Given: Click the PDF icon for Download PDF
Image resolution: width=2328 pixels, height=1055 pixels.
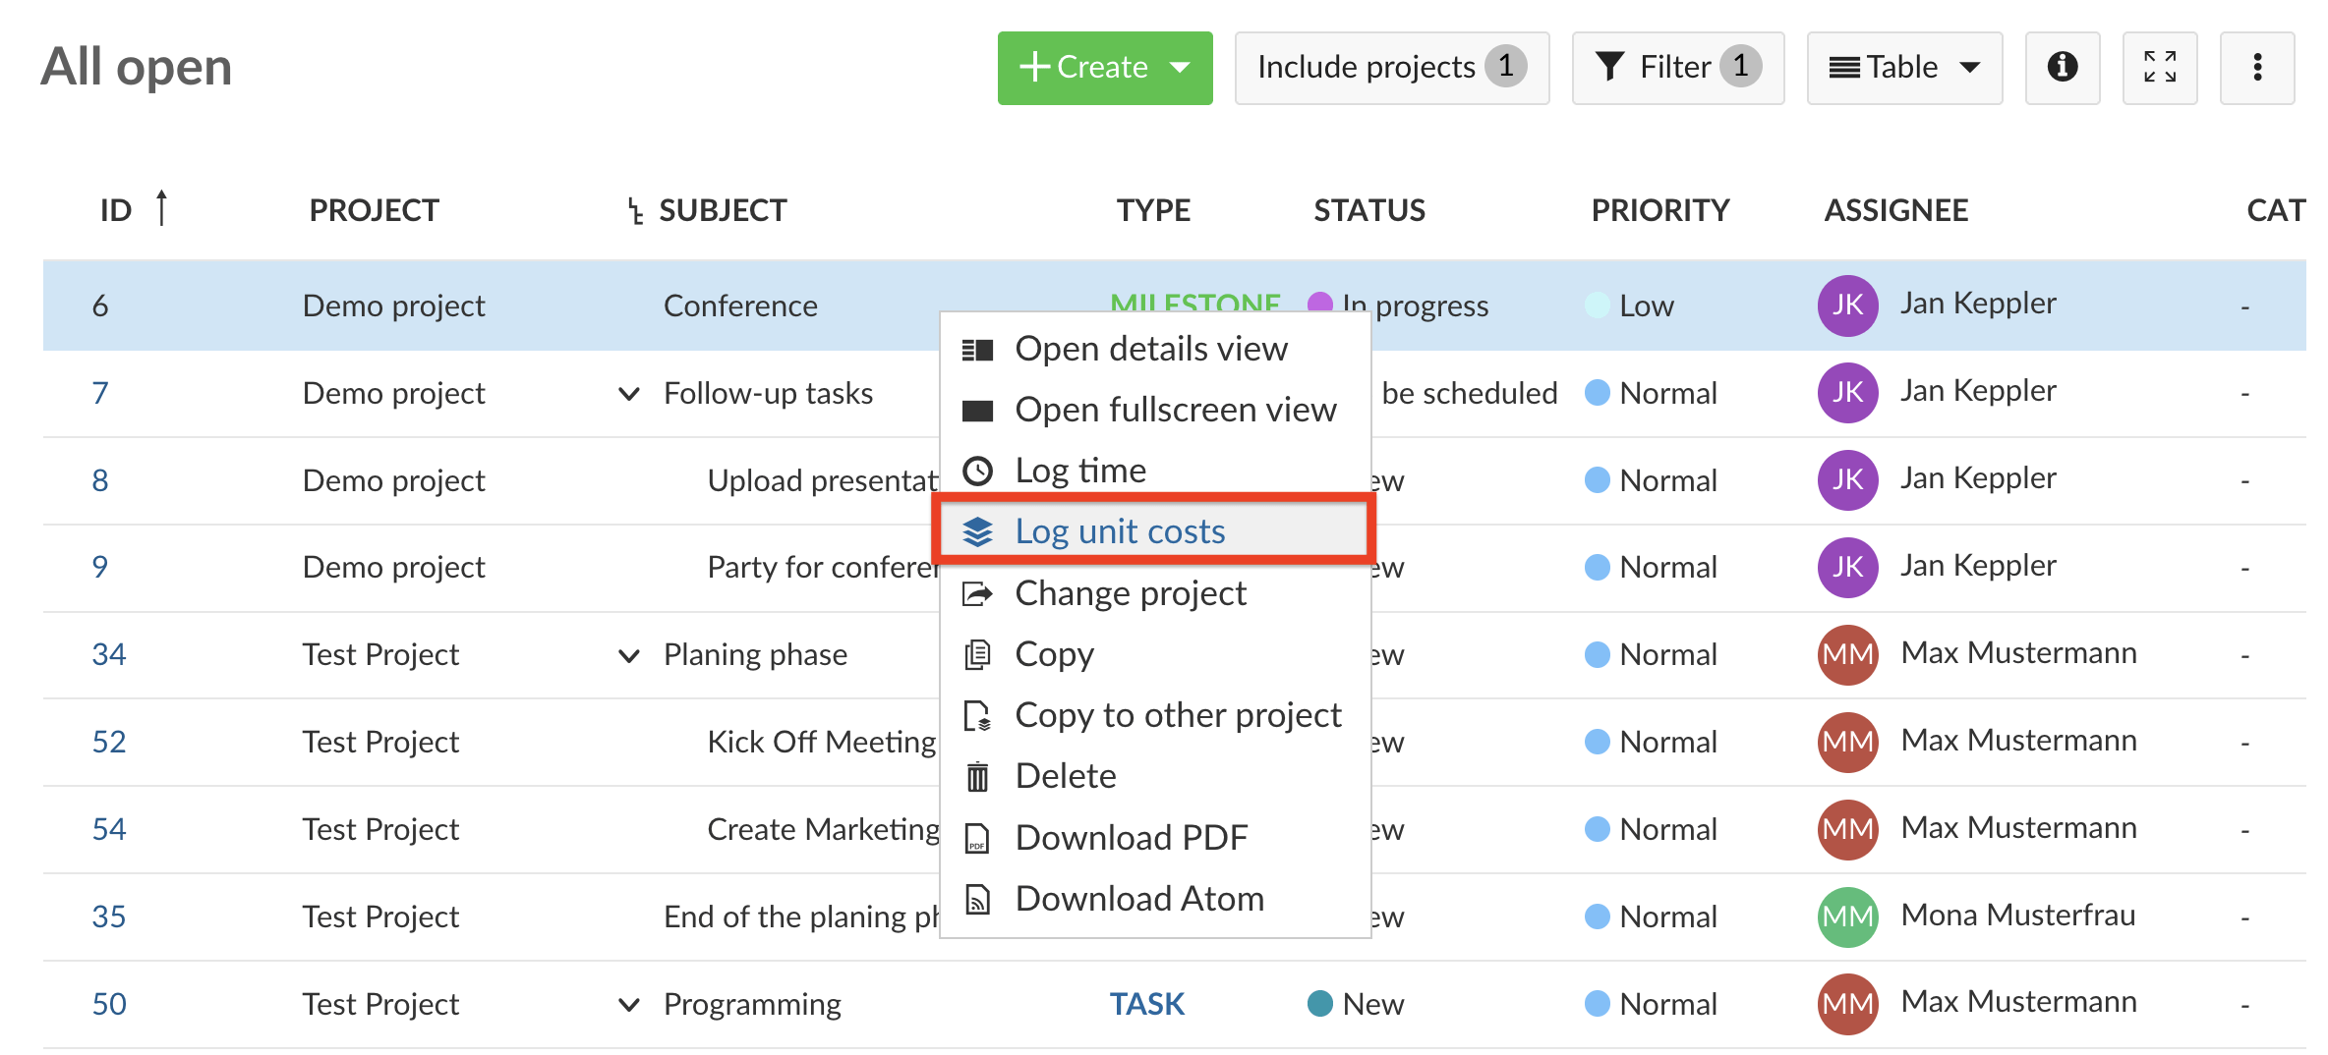Looking at the screenshot, I should (x=977, y=838).
